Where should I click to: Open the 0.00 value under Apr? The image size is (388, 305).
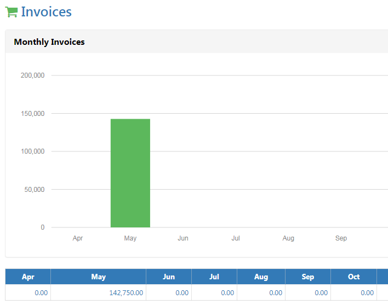[41, 293]
